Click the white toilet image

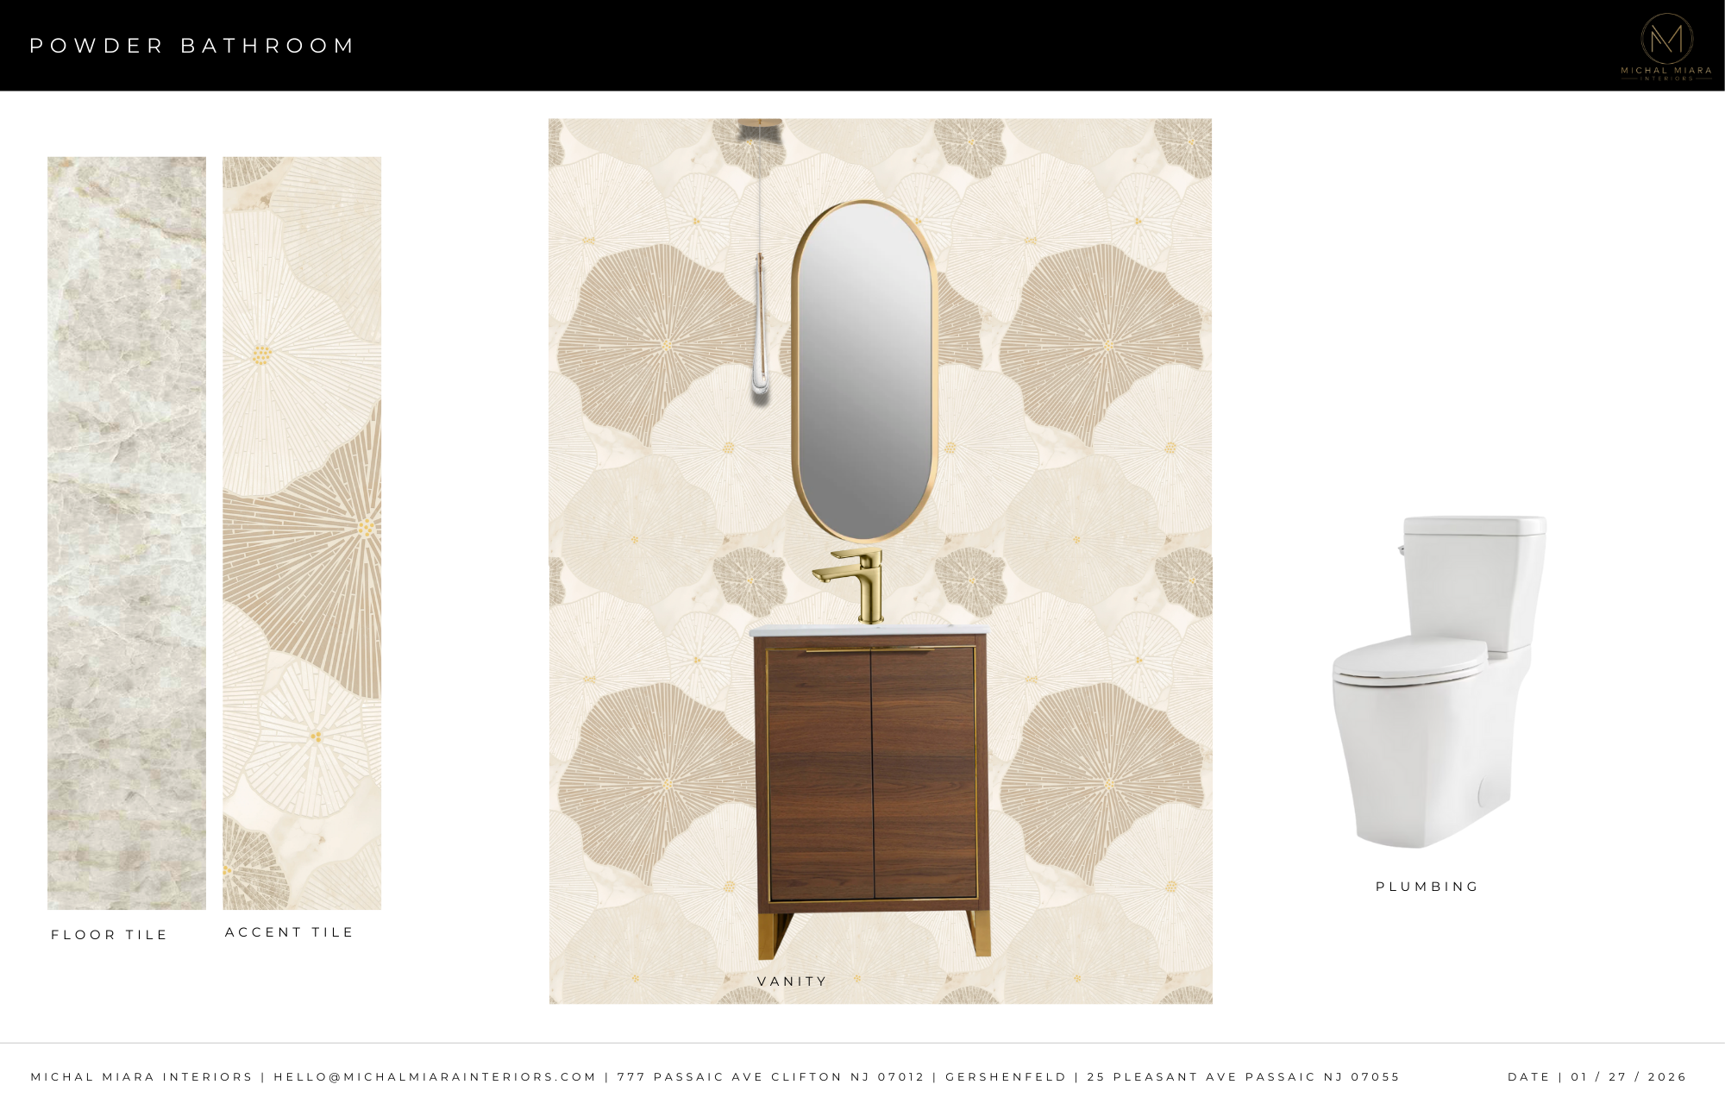[x=1439, y=681]
